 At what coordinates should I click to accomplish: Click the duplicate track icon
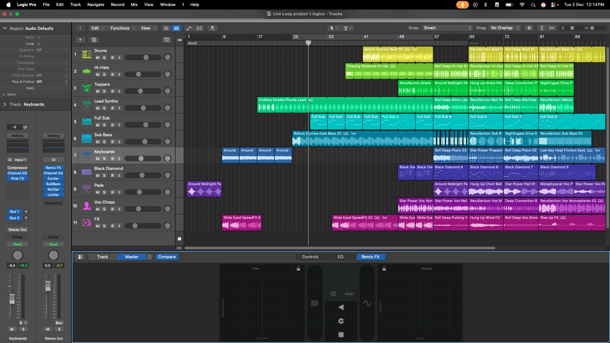(94, 40)
